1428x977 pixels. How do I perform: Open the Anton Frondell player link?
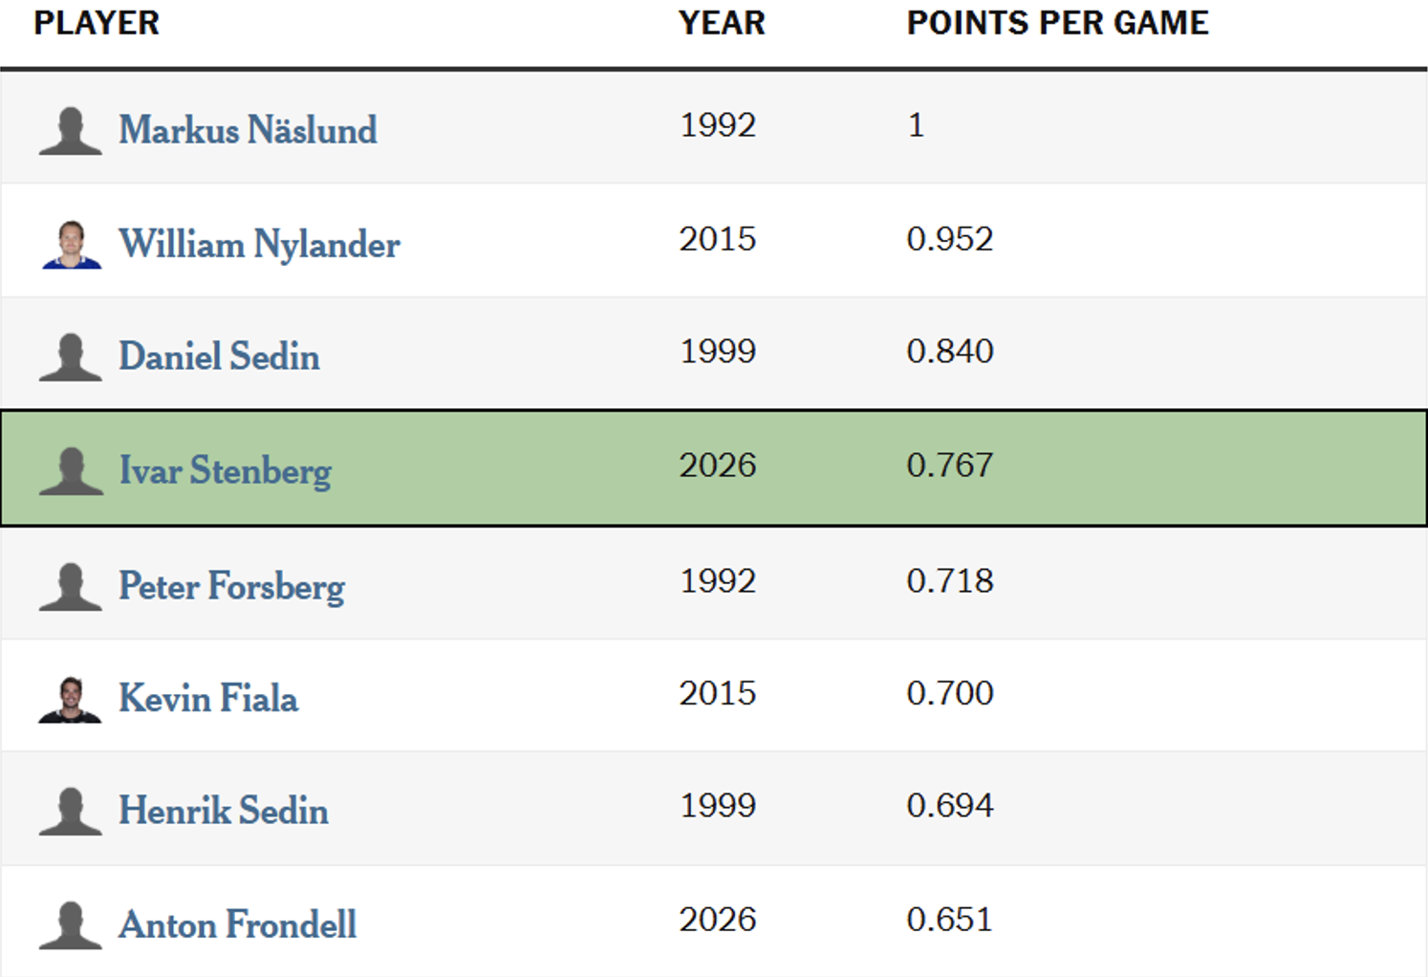(237, 924)
